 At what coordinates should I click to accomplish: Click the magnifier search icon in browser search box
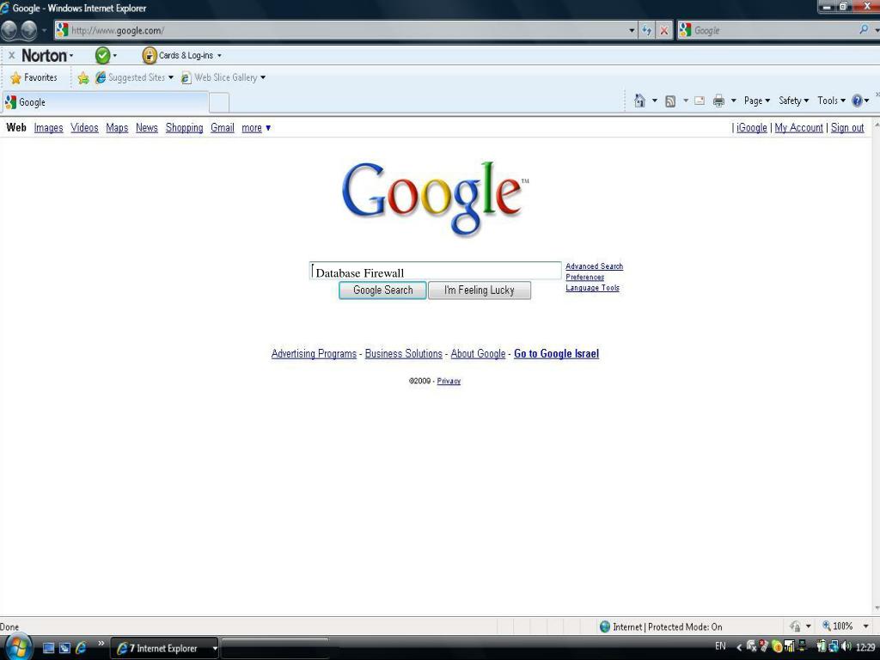864,30
